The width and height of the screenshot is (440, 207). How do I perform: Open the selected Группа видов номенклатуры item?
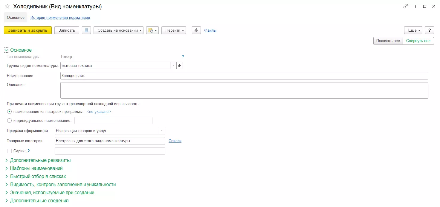click(x=180, y=65)
